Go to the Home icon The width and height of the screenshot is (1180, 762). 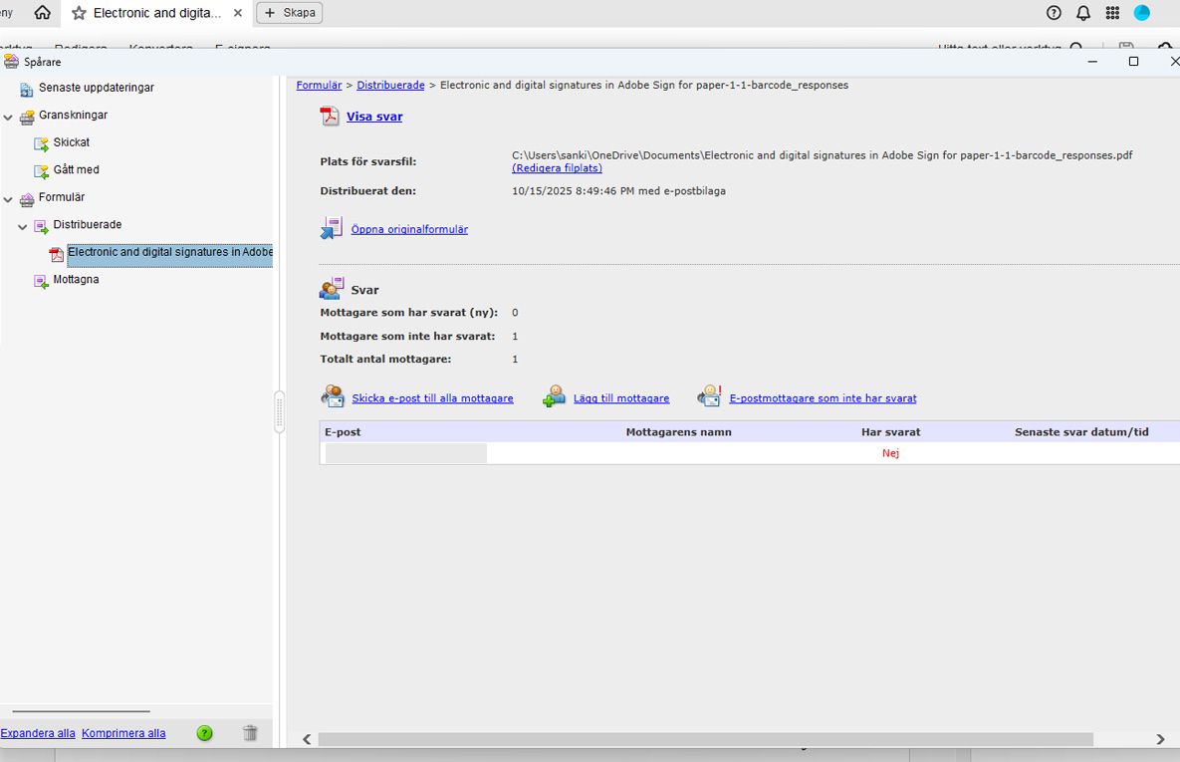click(43, 13)
